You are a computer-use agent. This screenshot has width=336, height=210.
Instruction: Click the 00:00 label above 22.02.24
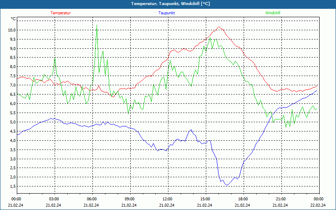pos(318,199)
